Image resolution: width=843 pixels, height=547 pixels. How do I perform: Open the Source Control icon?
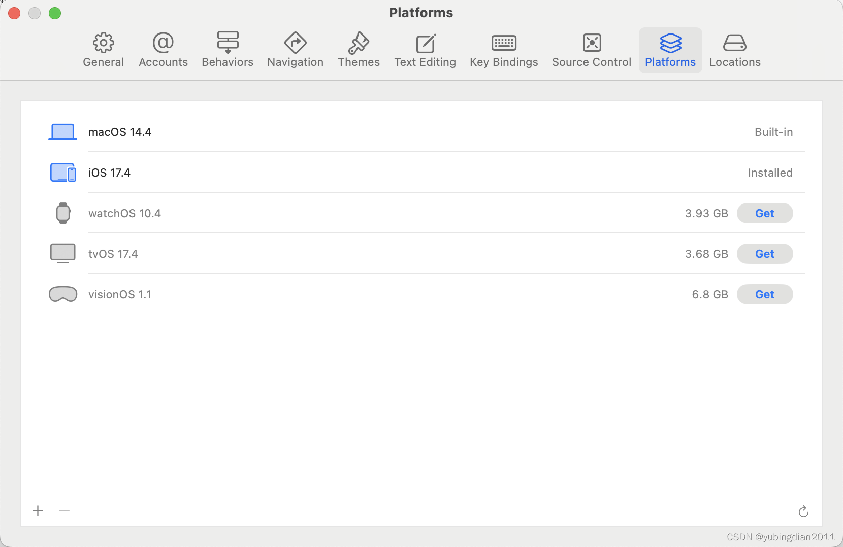point(592,43)
